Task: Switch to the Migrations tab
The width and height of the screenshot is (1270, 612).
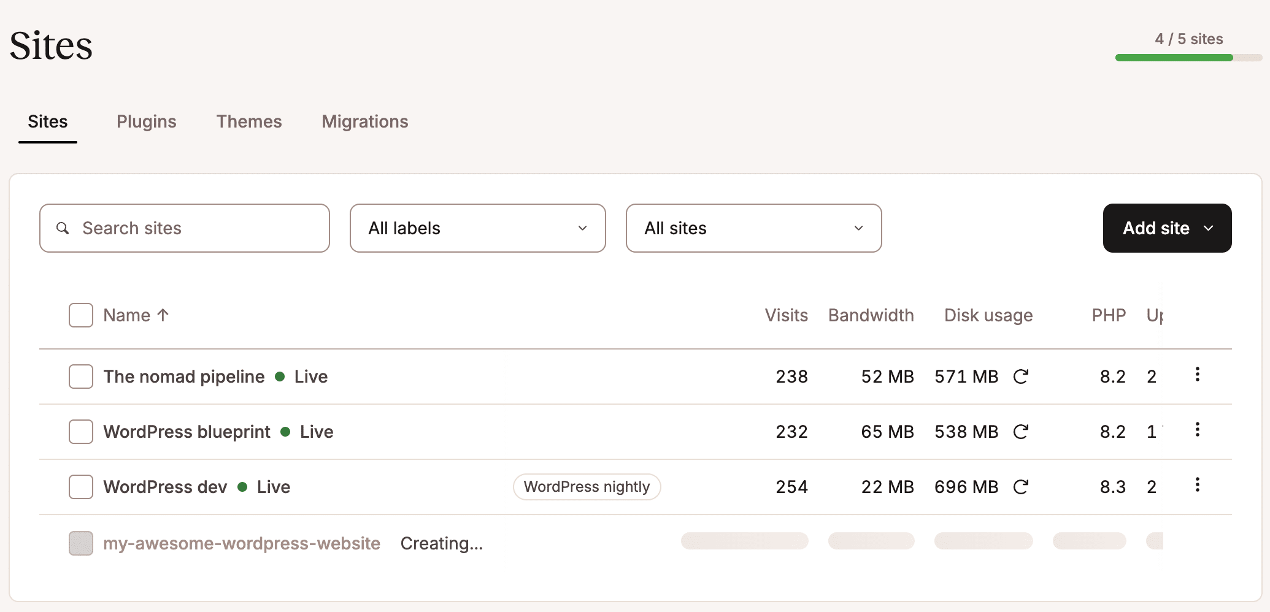Action: click(365, 121)
